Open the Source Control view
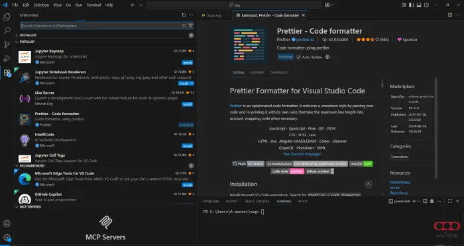The image size is (464, 246). point(7,44)
